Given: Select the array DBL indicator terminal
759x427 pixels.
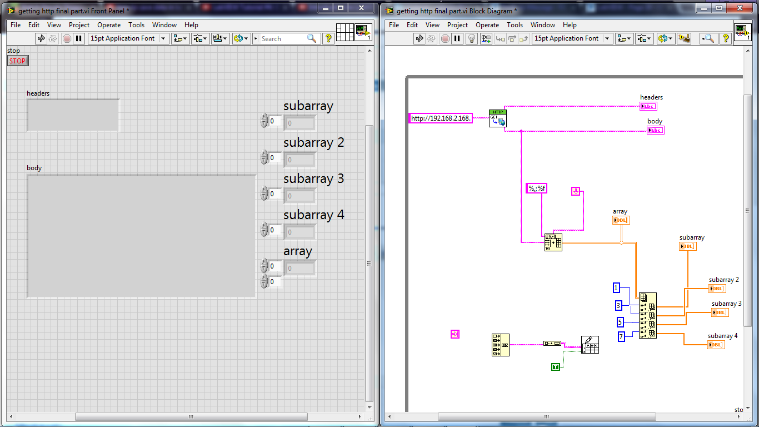Looking at the screenshot, I should pos(621,220).
